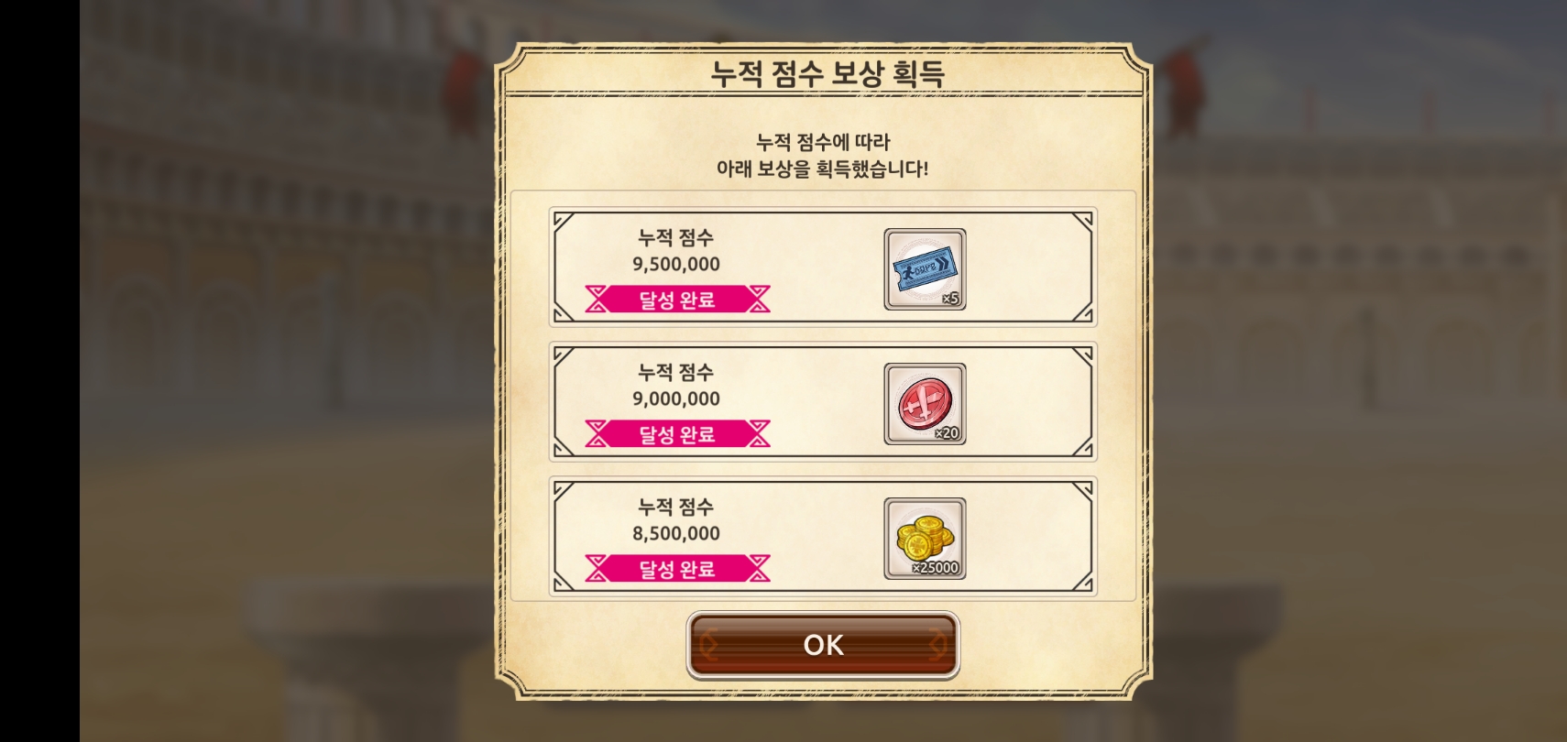This screenshot has width=1567, height=742.
Task: Confirm the rewards with the OK button
Action: [823, 646]
